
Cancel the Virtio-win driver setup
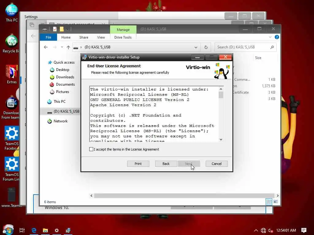217,164
